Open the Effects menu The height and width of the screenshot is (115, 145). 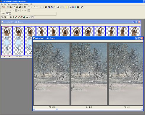click(20, 4)
